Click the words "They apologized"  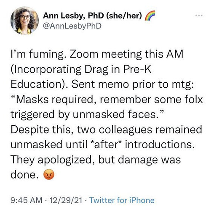[x=51, y=160]
